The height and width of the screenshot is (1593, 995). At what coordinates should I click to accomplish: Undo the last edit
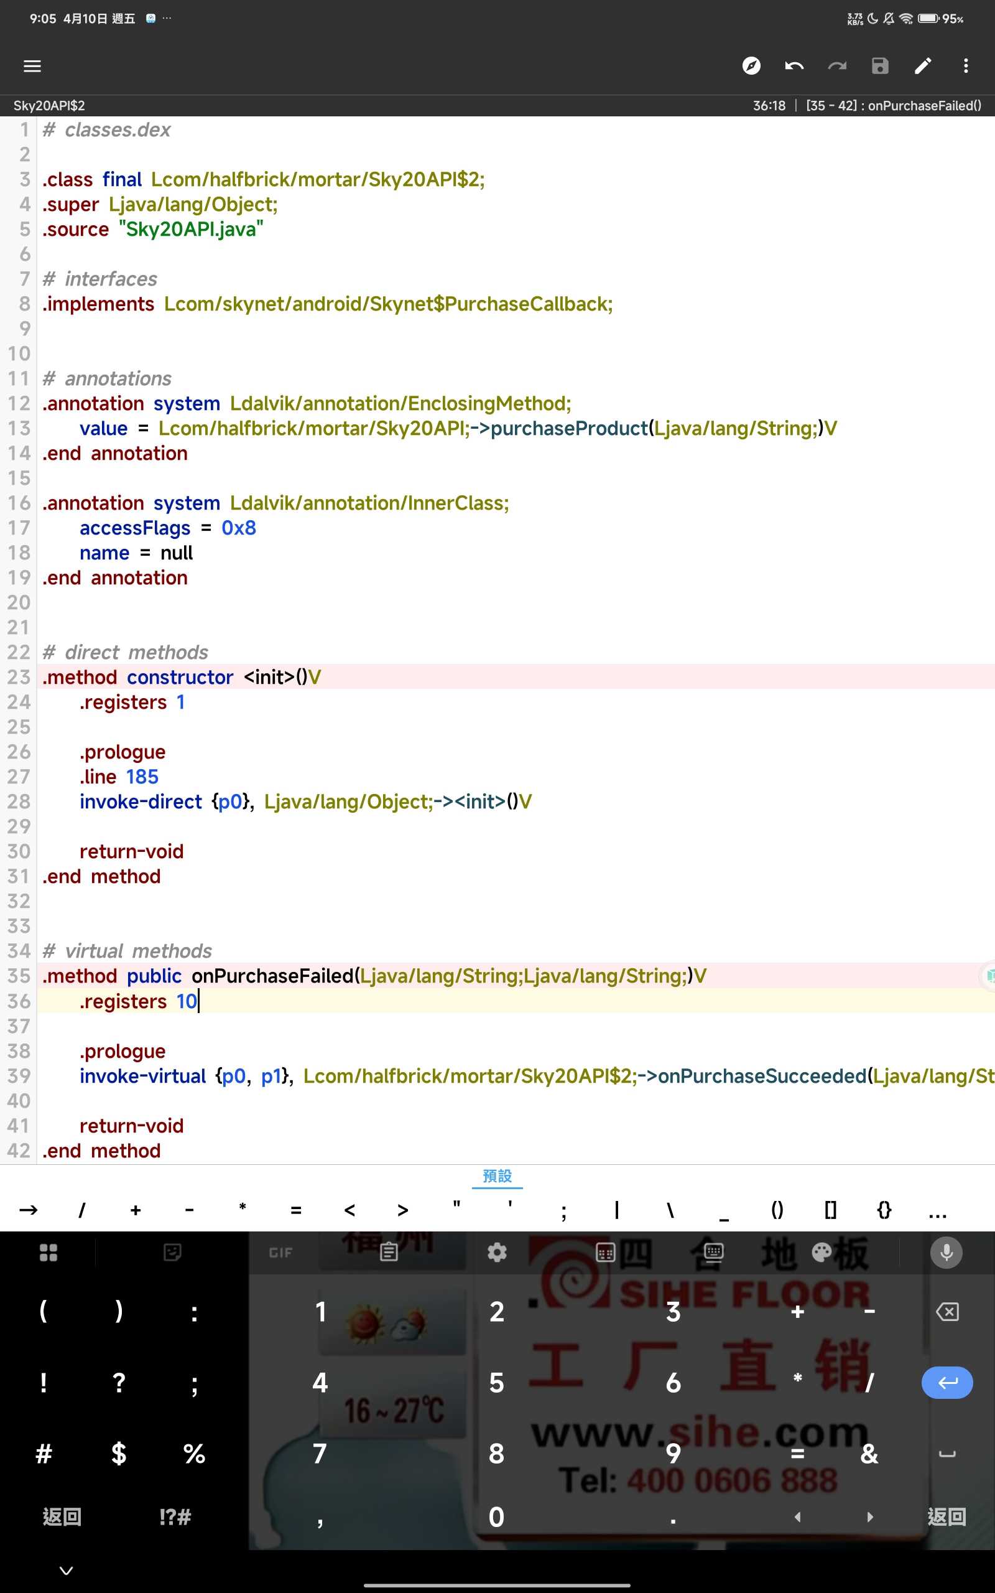coord(794,66)
